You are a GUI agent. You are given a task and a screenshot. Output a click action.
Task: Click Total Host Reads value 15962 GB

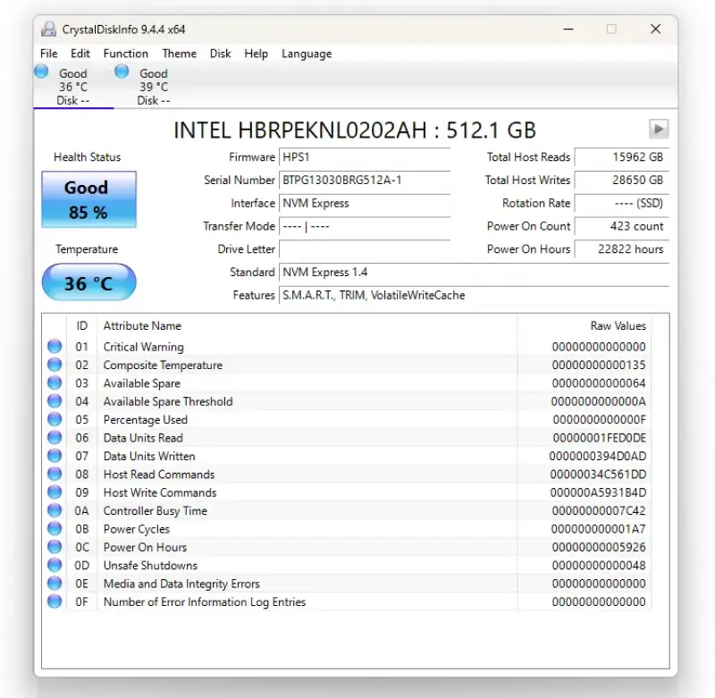(621, 157)
